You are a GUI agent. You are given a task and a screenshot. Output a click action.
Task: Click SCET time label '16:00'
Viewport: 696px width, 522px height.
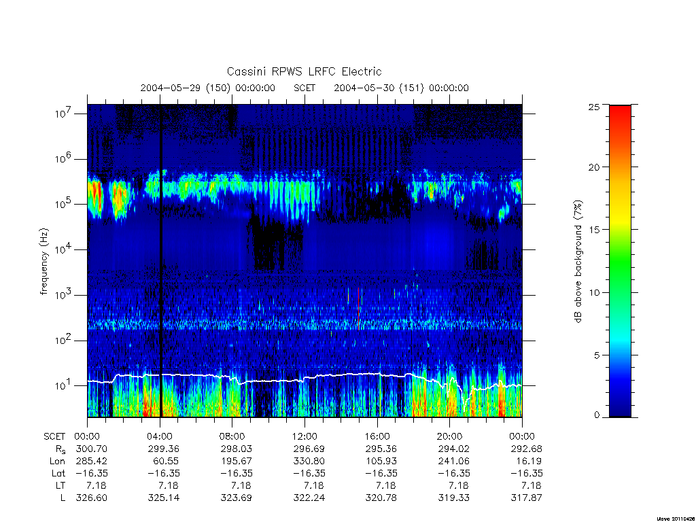pos(377,436)
